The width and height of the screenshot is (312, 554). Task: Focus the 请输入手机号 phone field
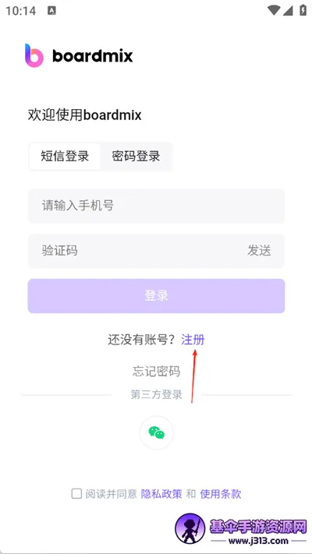click(156, 206)
